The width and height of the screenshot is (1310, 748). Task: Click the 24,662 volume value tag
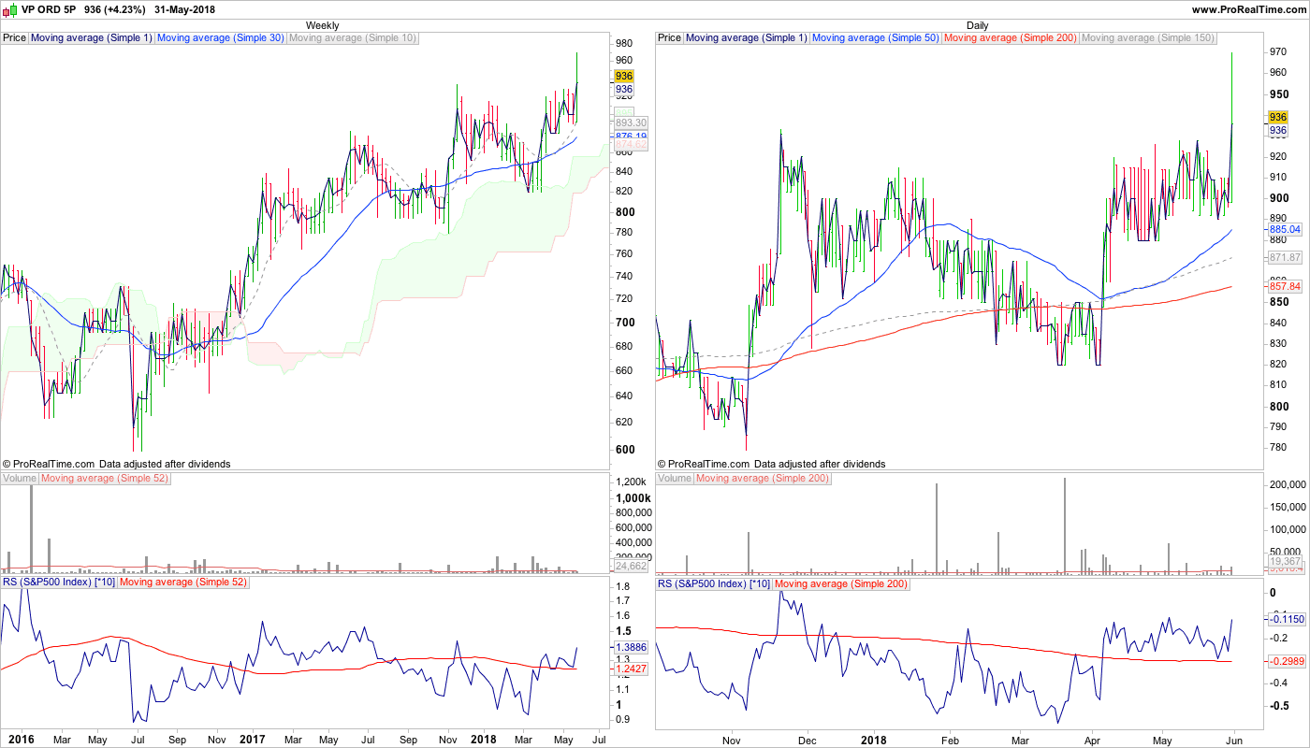click(631, 566)
